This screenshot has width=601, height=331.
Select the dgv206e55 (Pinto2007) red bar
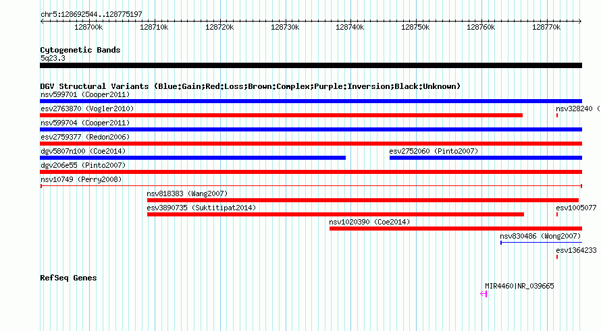tap(311, 172)
